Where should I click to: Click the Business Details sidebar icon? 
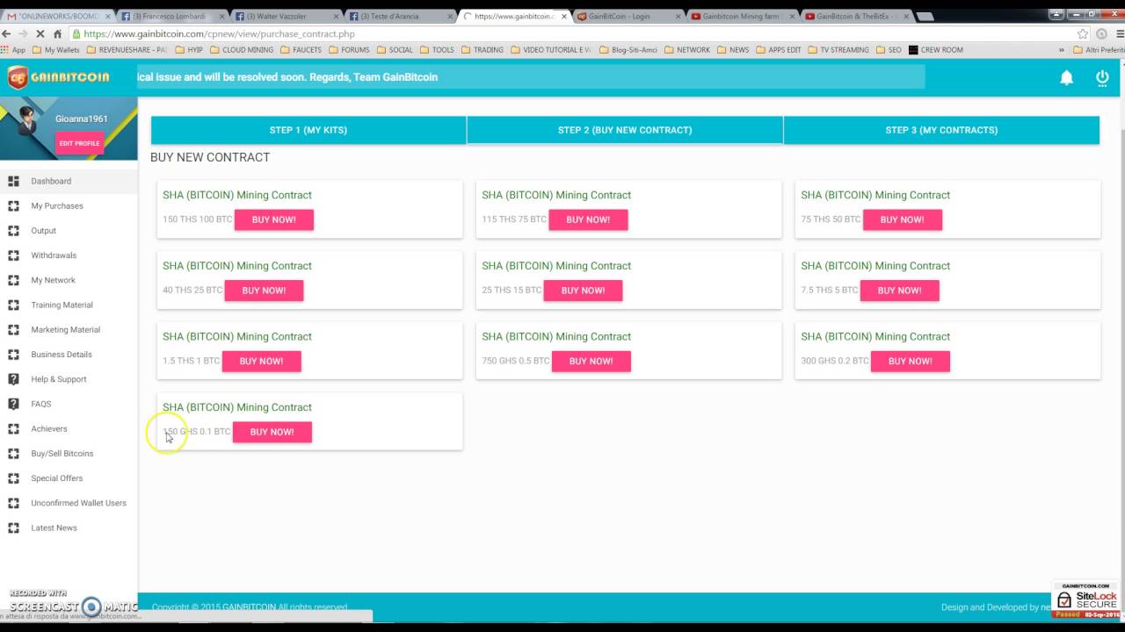(13, 354)
